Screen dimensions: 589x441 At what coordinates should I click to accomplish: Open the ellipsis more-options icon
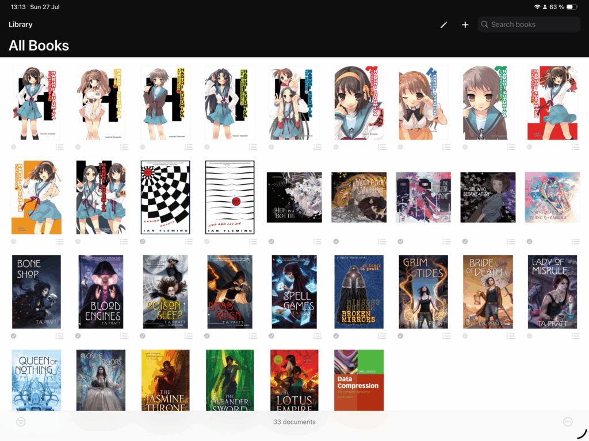tap(568, 422)
